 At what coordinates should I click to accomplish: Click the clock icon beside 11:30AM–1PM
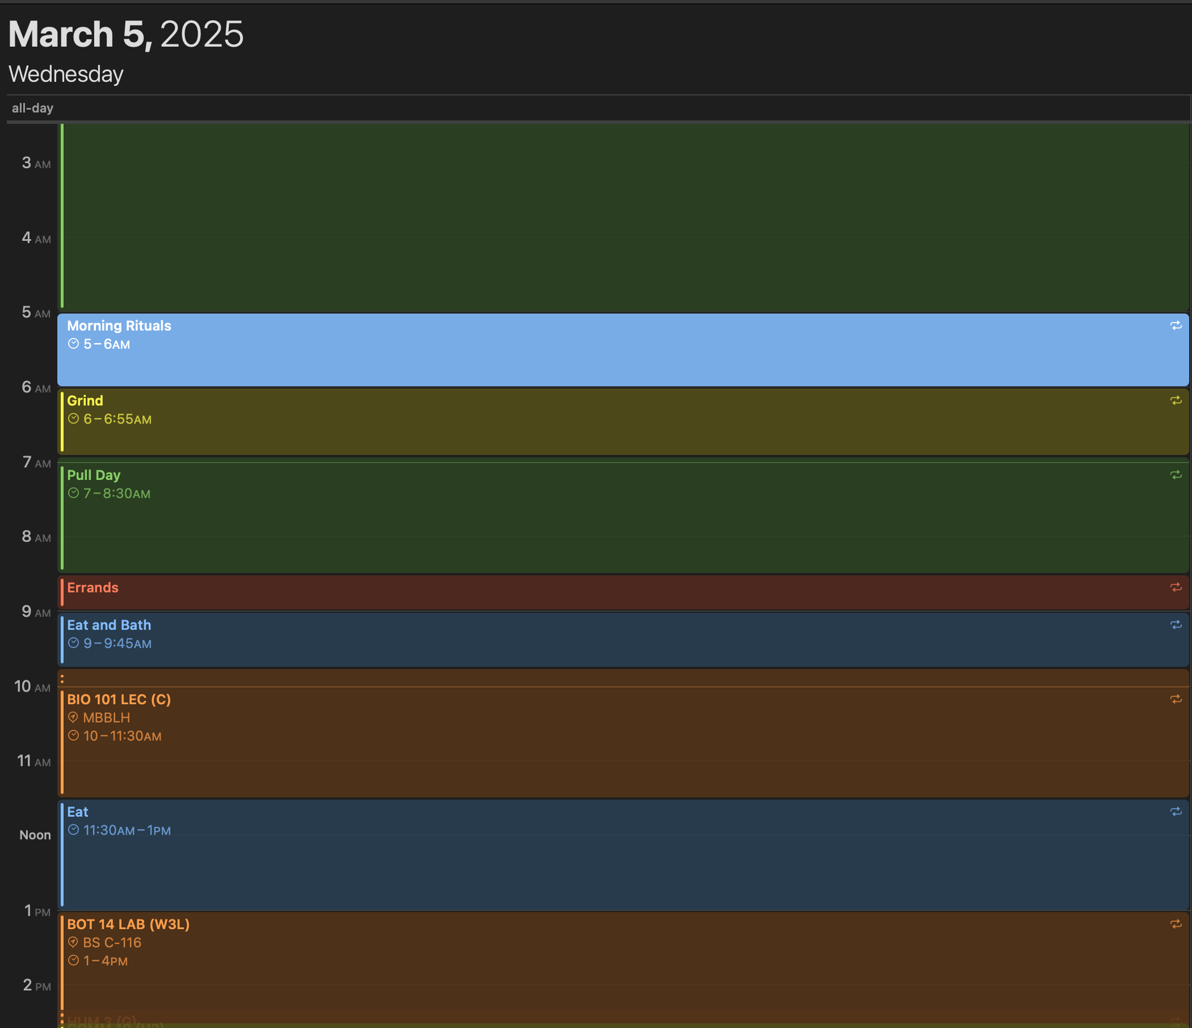[x=73, y=830]
